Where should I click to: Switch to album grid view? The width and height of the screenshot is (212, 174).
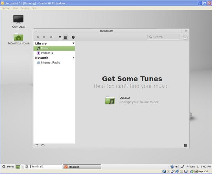[65, 37]
